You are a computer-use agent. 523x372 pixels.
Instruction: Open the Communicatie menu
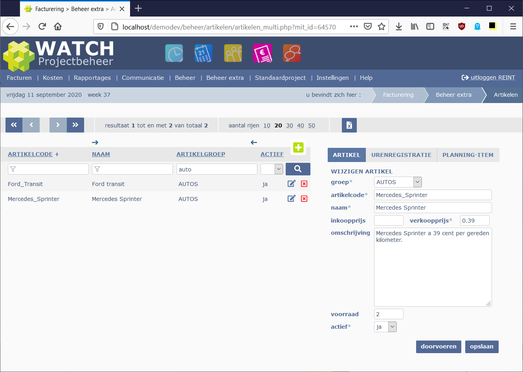tap(143, 78)
